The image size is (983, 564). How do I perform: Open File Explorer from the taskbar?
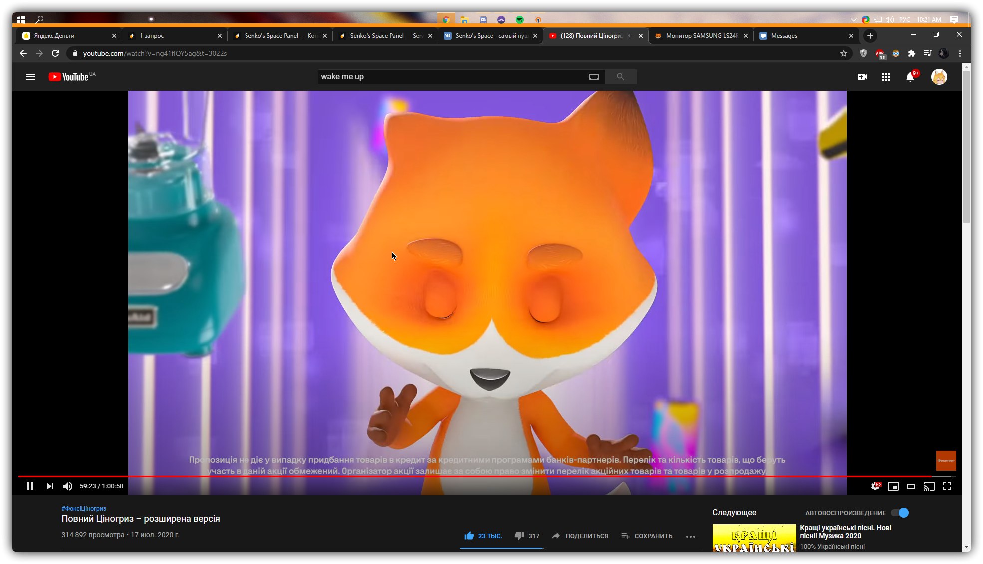(x=465, y=20)
